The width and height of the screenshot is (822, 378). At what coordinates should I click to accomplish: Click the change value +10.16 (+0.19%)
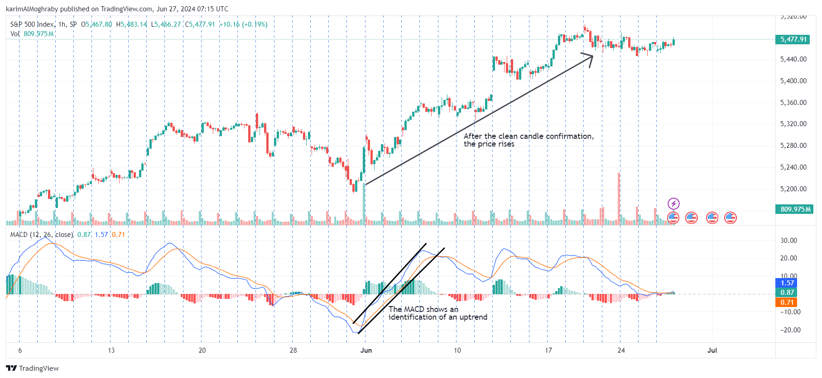click(244, 24)
